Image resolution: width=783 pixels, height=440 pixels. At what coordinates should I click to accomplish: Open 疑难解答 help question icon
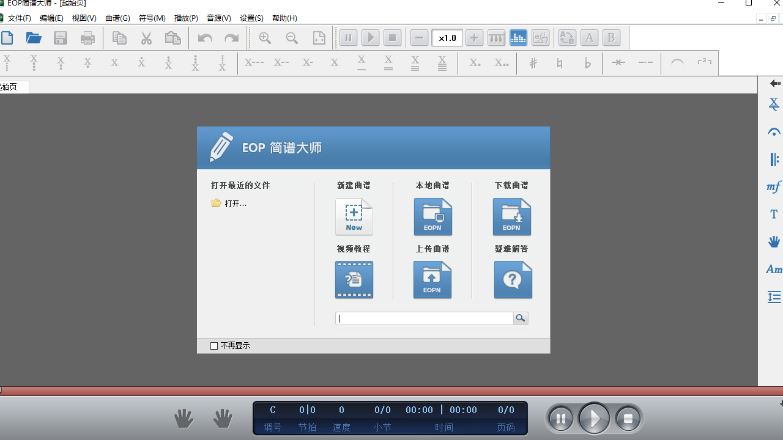(513, 280)
